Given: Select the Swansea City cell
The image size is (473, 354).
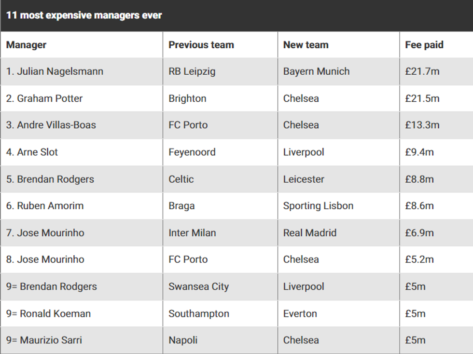Looking at the screenshot, I should pyautogui.click(x=198, y=286).
